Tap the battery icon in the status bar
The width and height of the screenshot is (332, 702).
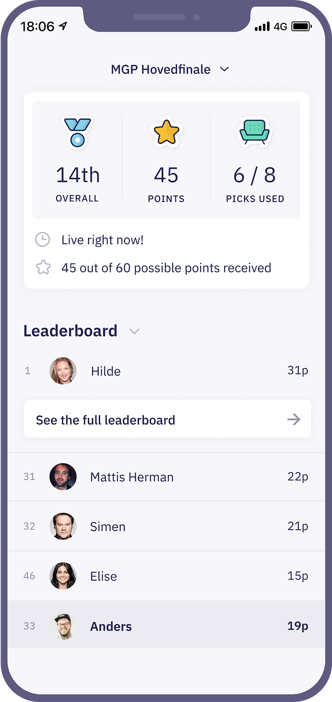tap(302, 27)
